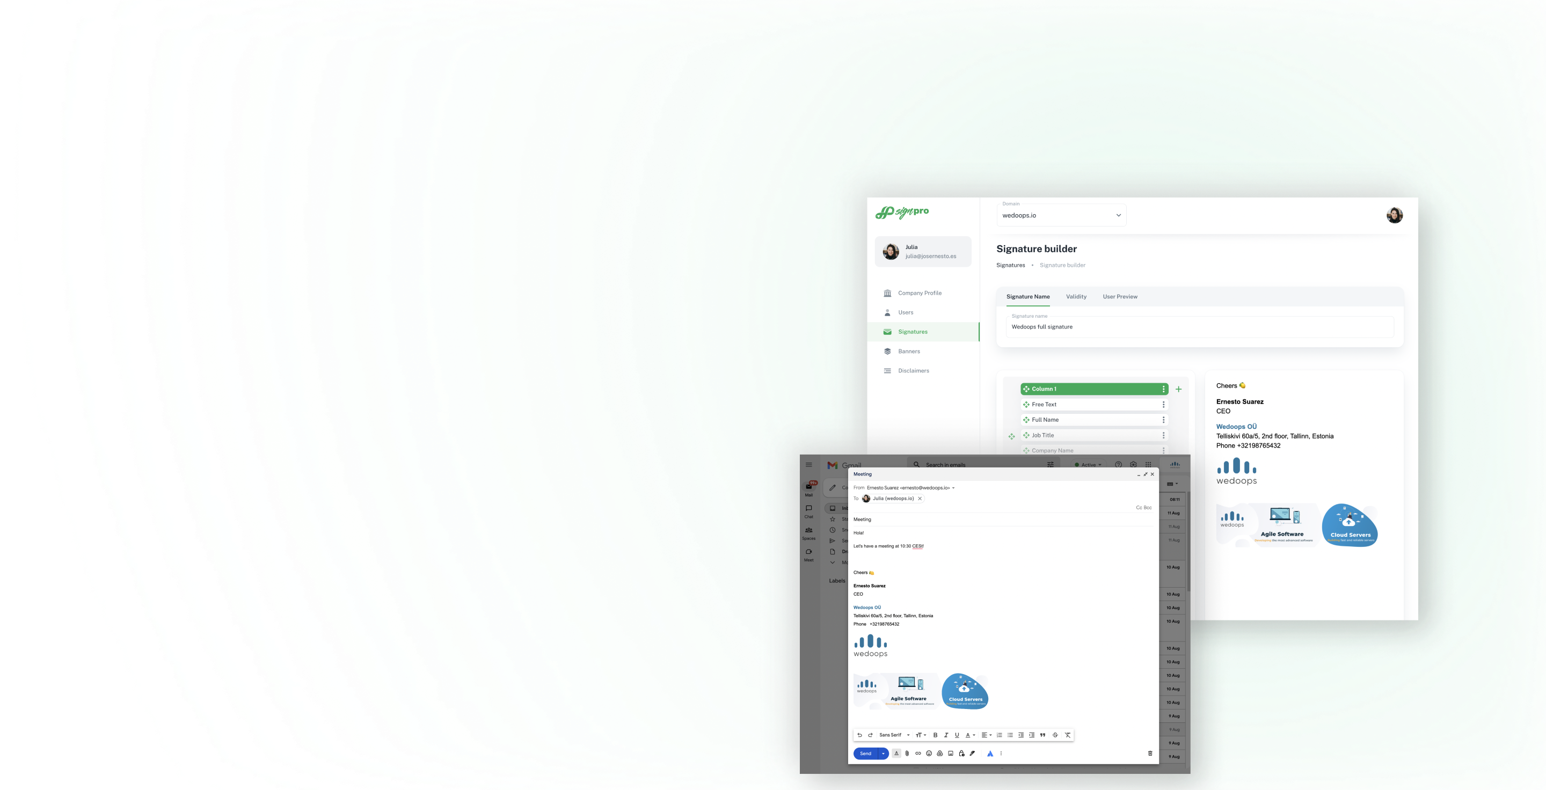
Task: Click the Column 1 options icon
Action: [1163, 389]
